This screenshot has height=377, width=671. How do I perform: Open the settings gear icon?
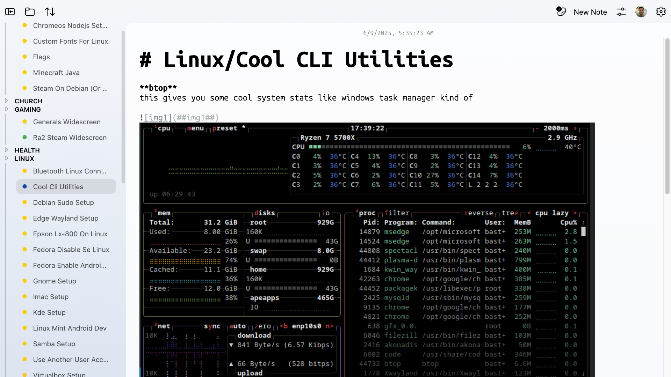coord(661,12)
